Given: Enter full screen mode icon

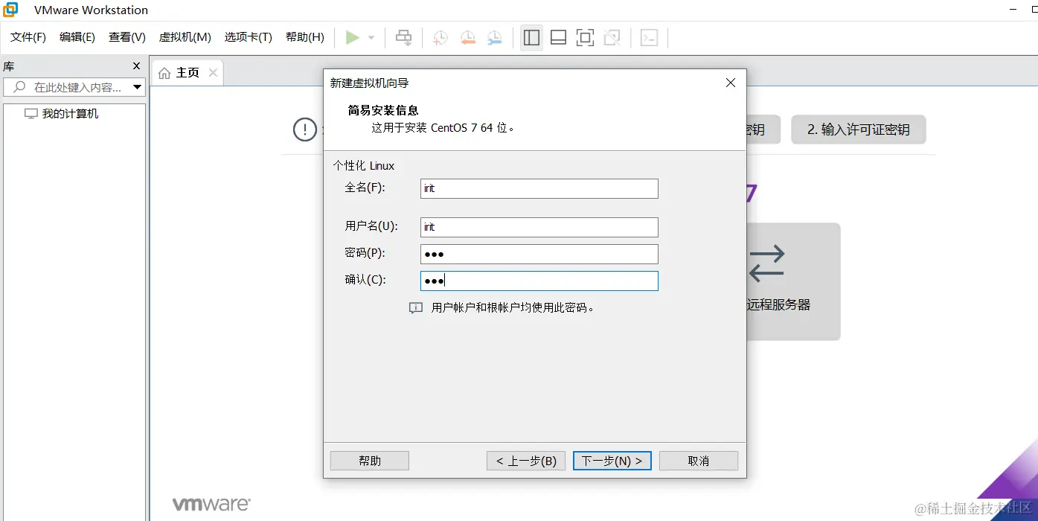Looking at the screenshot, I should [586, 37].
